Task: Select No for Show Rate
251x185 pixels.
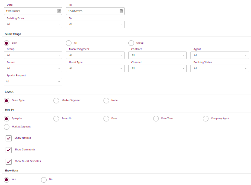Action: click(x=44, y=180)
